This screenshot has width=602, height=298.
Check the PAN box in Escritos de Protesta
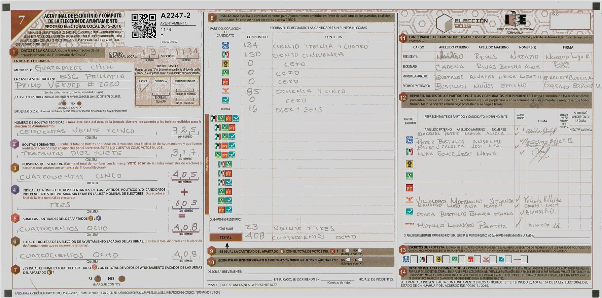click(414, 259)
